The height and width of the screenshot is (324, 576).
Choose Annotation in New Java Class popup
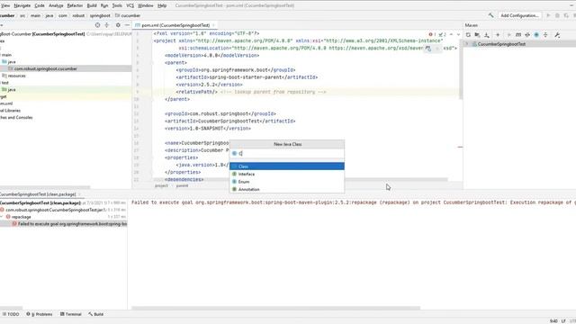point(287,190)
